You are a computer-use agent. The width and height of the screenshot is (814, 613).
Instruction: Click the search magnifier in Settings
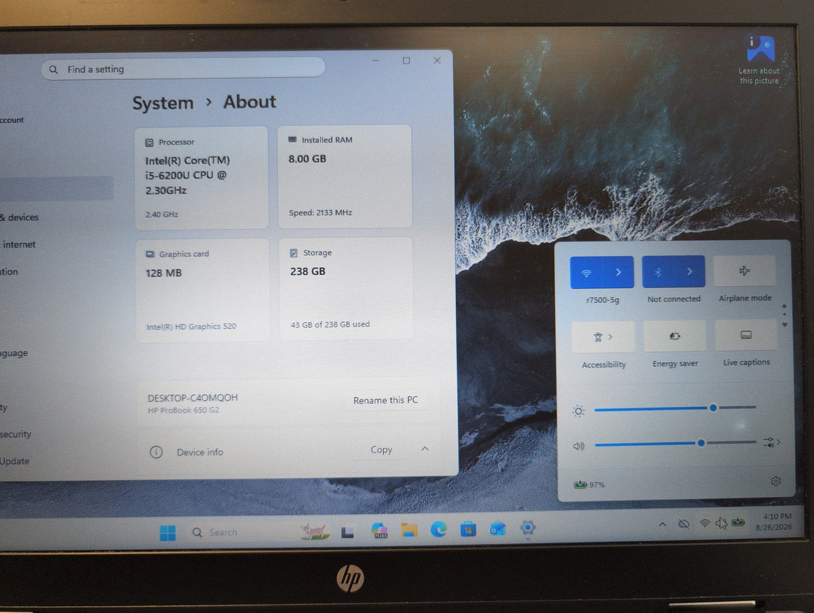[x=54, y=69]
